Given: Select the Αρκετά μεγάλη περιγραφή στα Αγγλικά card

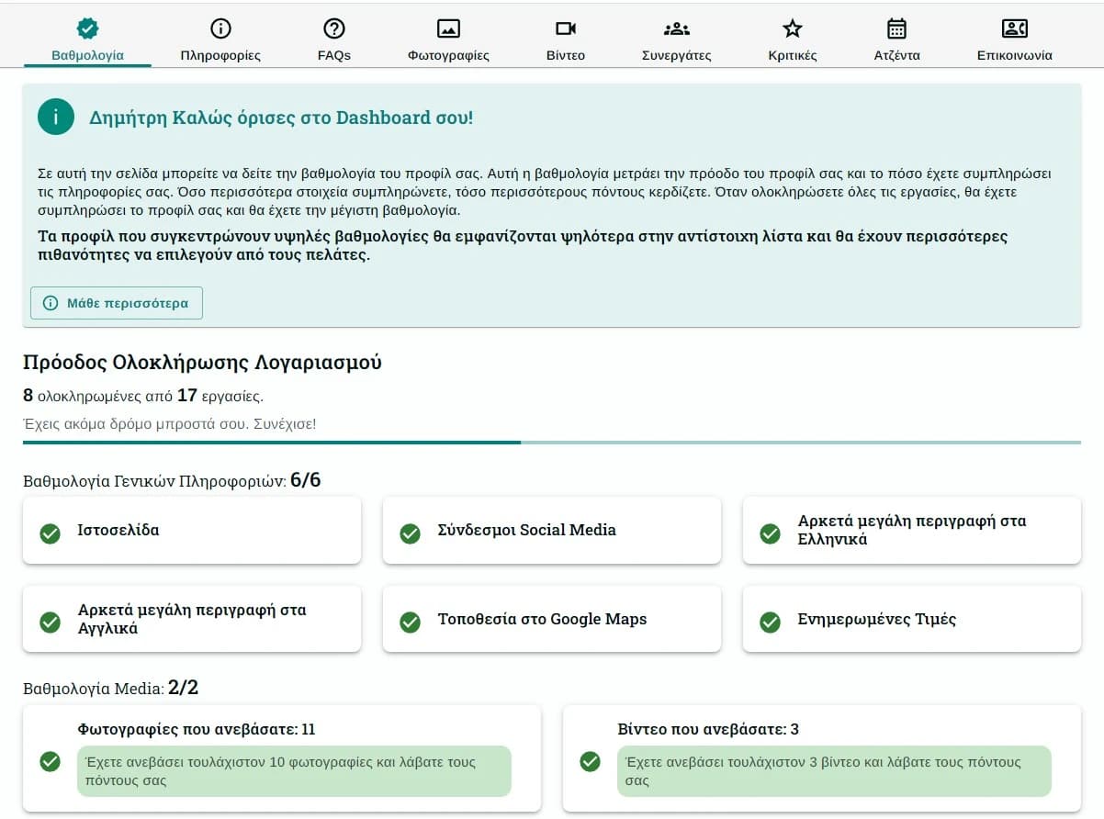Looking at the screenshot, I should (192, 620).
